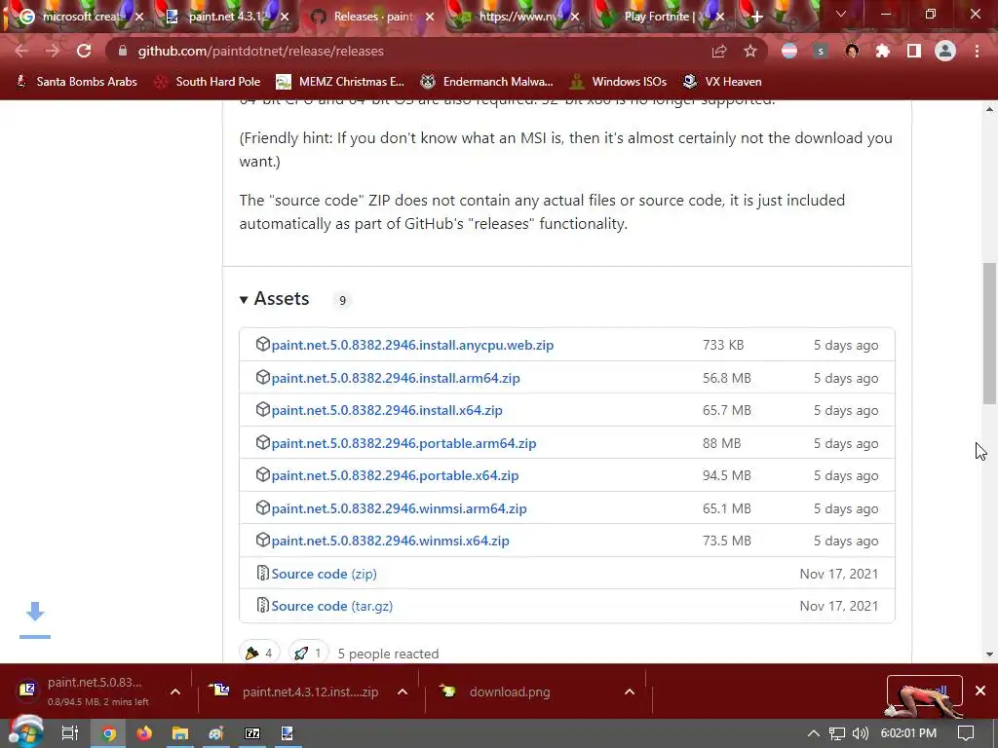Go back to the previous page
Viewport: 998px width, 748px height.
point(21,51)
